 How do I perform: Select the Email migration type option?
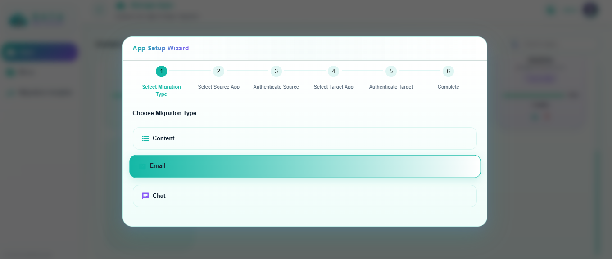(305, 166)
